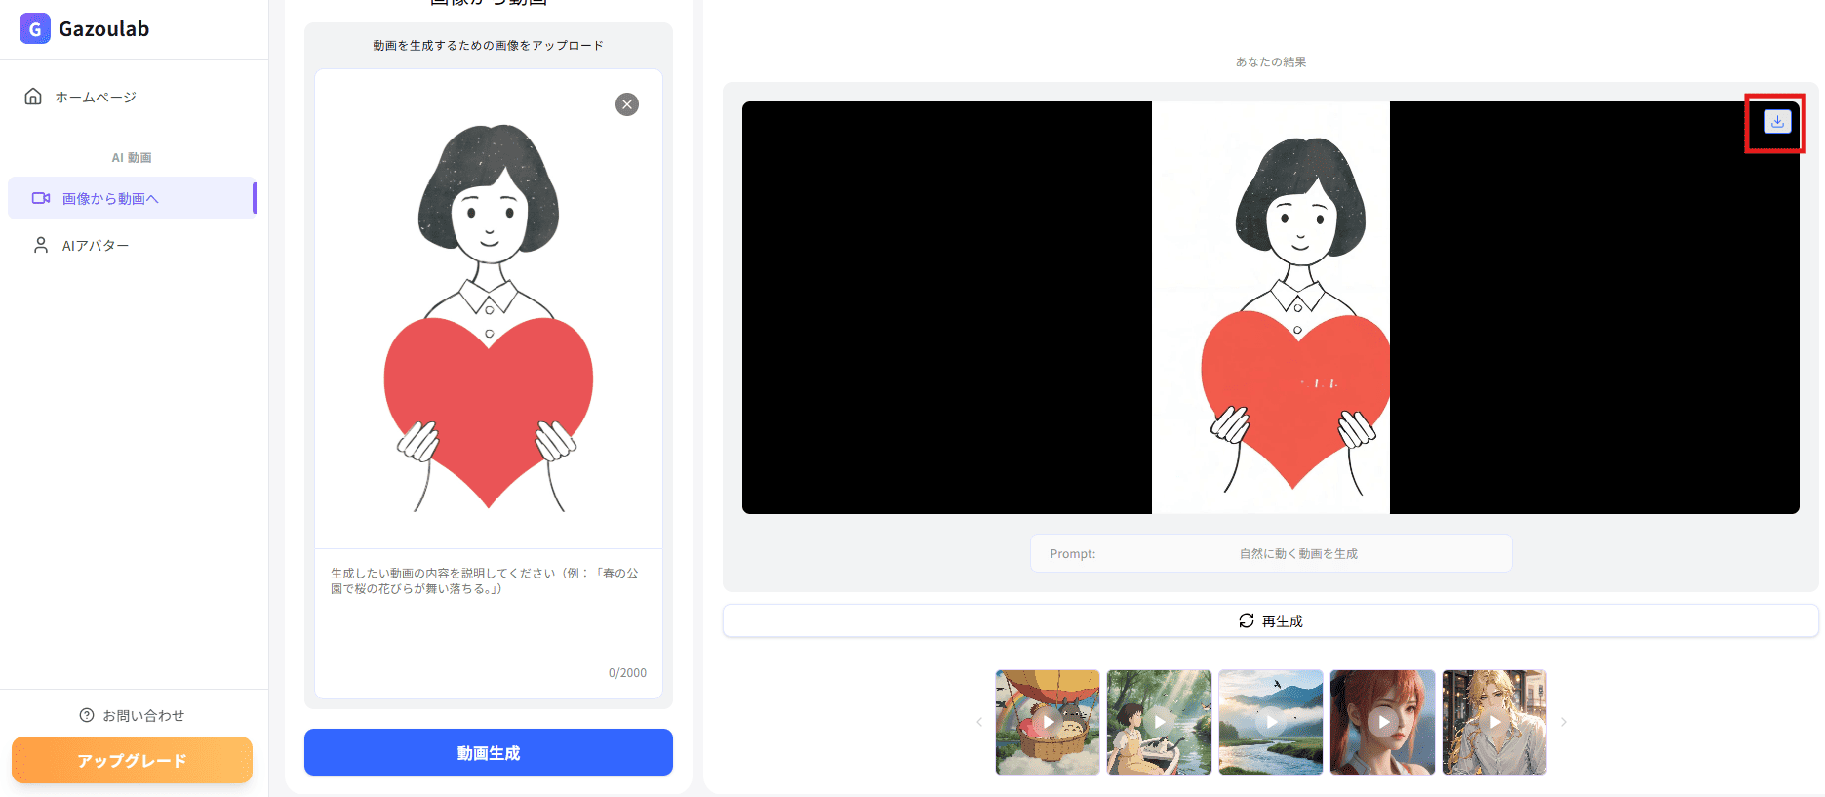Play the mountain river landscape sample
This screenshot has width=1825, height=797.
pos(1271,722)
